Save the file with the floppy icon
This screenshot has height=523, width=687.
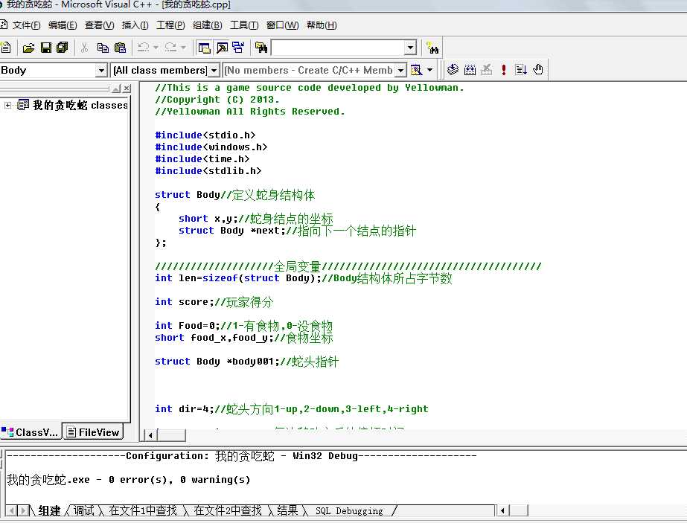tap(45, 48)
